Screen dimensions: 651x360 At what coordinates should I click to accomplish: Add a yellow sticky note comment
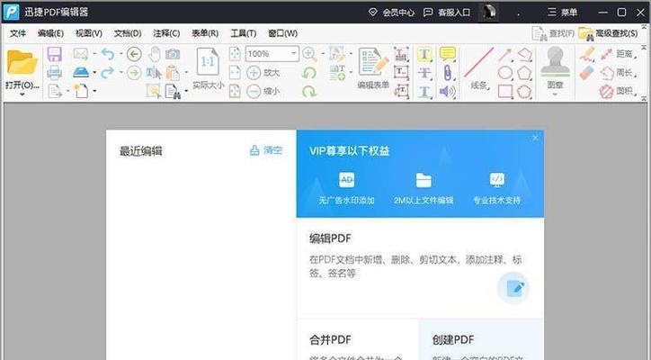coord(447,54)
